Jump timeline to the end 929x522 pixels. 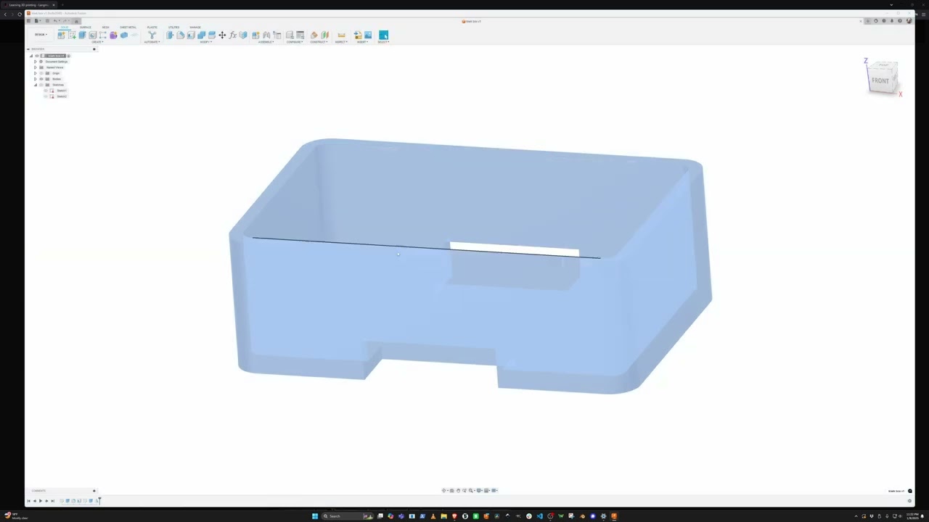click(x=53, y=501)
